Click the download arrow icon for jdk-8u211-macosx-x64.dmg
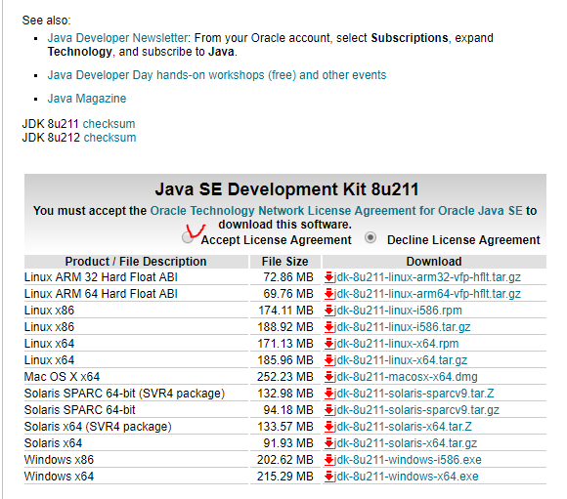567x499 pixels. click(x=328, y=377)
